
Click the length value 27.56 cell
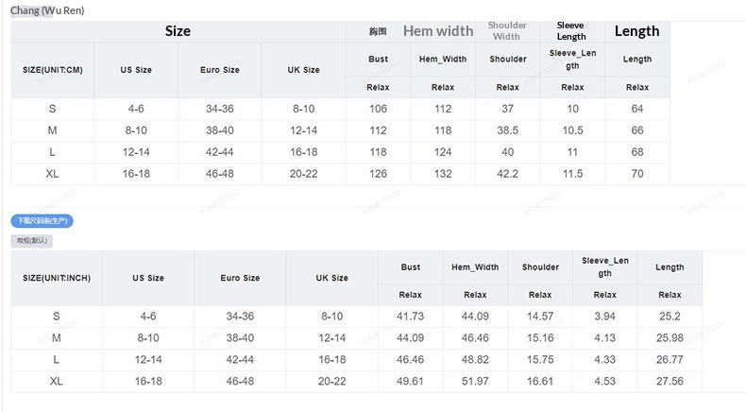tap(670, 381)
